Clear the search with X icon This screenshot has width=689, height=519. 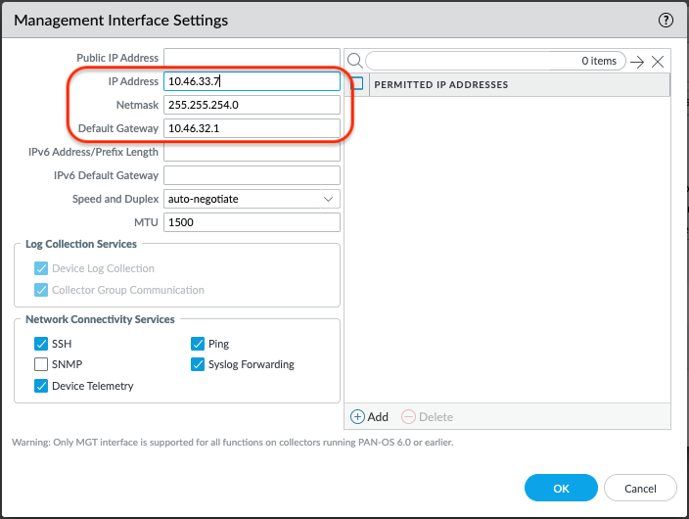click(658, 61)
